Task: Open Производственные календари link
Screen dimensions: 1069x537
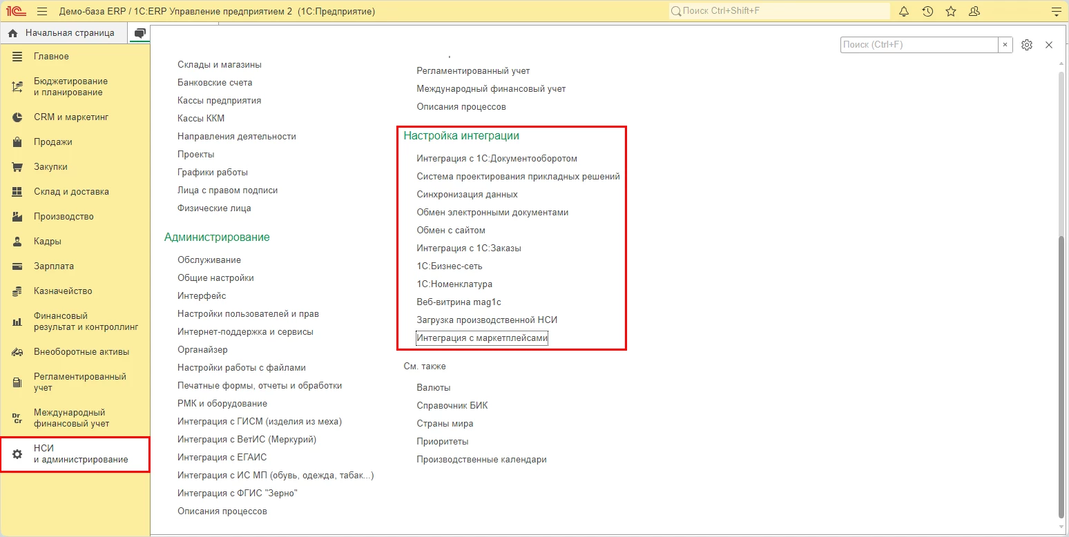Action: (481, 460)
